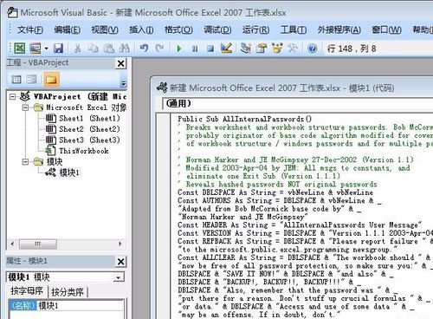Click the blue Help question icon

pyautogui.click(x=313, y=49)
